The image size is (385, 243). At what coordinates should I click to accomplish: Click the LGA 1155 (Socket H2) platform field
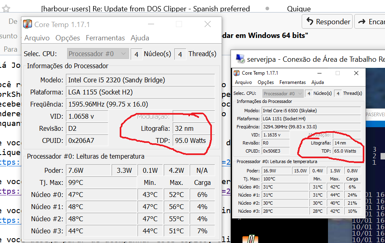140,92
